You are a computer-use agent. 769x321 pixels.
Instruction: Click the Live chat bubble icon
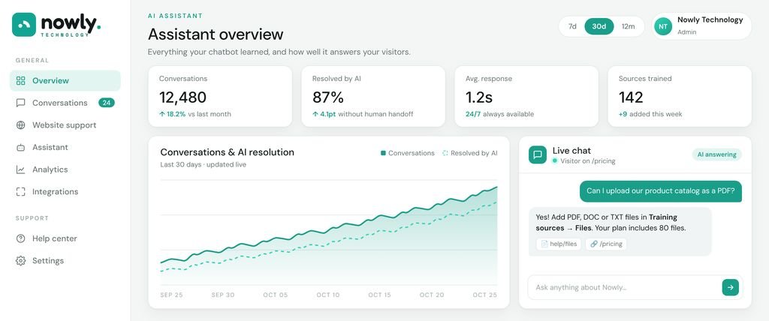point(538,154)
